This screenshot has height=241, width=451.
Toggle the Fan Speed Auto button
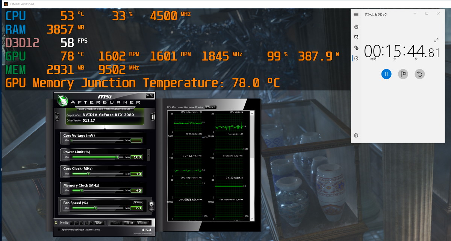coord(138,203)
